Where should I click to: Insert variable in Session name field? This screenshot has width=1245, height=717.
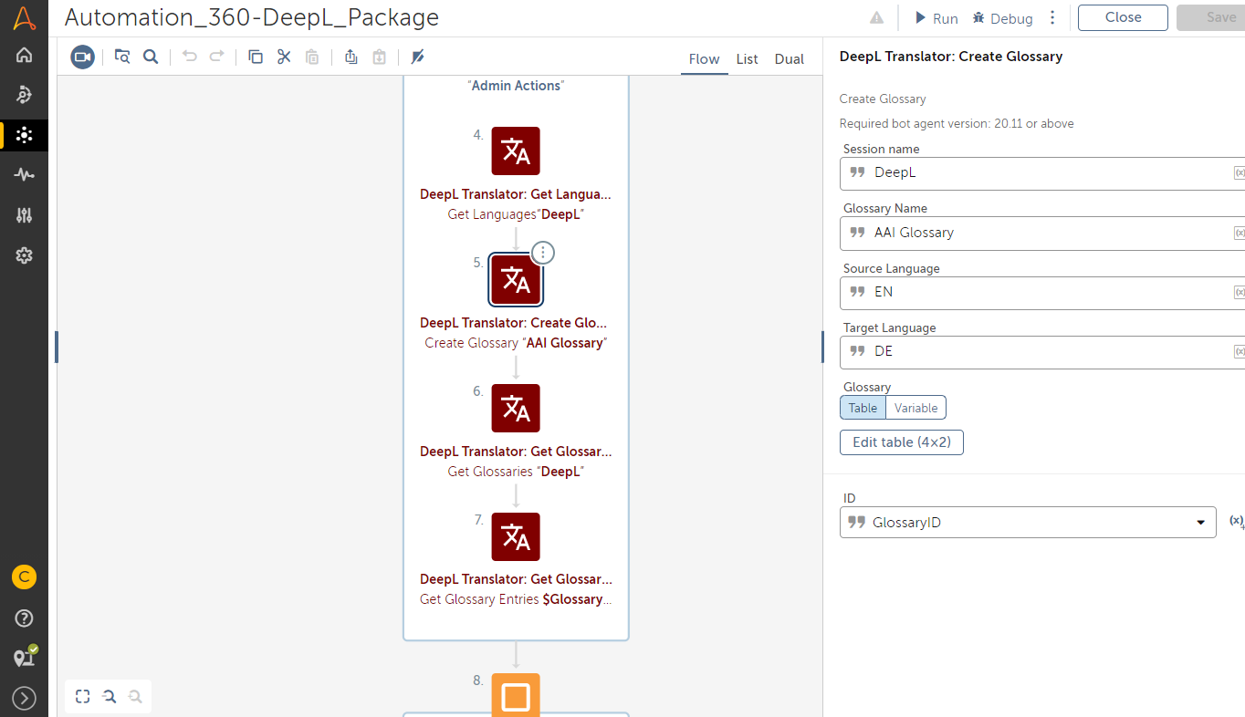[x=1240, y=172]
